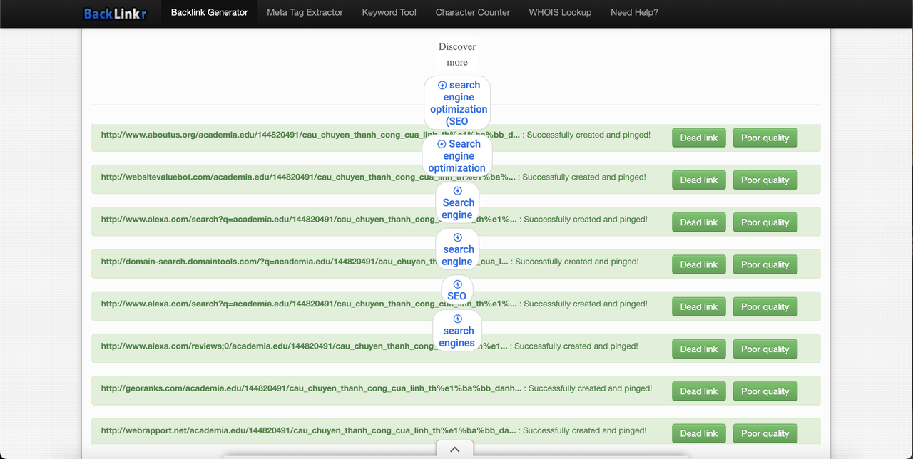Viewport: 913px width, 459px height.
Task: Click the capitalized 'Search engine' suggestion pill
Action: pos(457,202)
